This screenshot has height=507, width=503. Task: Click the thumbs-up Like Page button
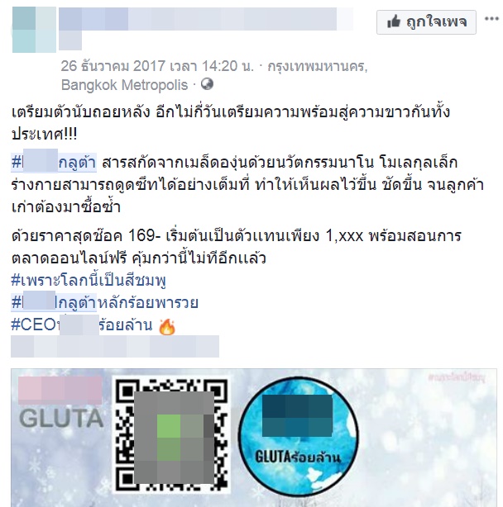point(426,22)
